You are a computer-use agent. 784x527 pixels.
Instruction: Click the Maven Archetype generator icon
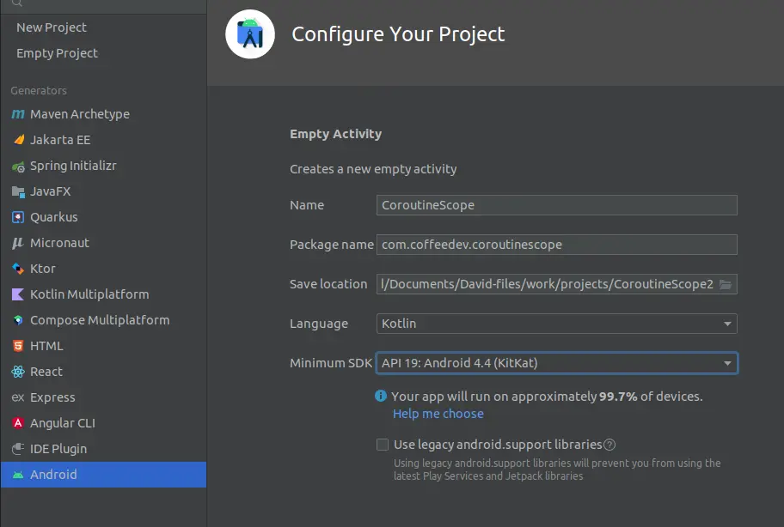click(18, 114)
